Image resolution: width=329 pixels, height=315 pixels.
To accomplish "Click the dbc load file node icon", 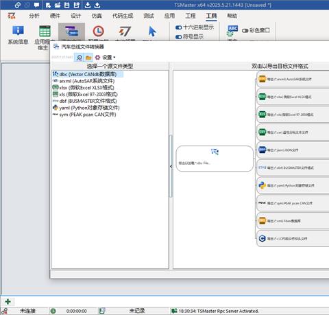I will pos(215,152).
